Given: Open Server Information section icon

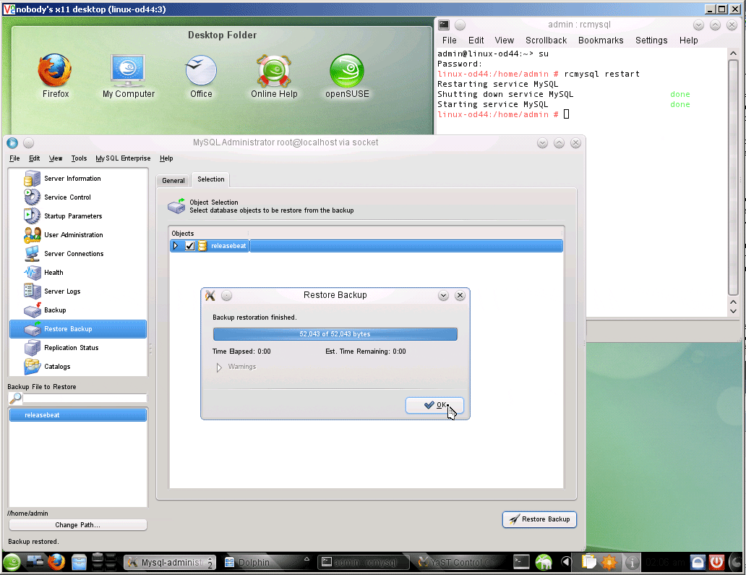Looking at the screenshot, I should 32,179.
